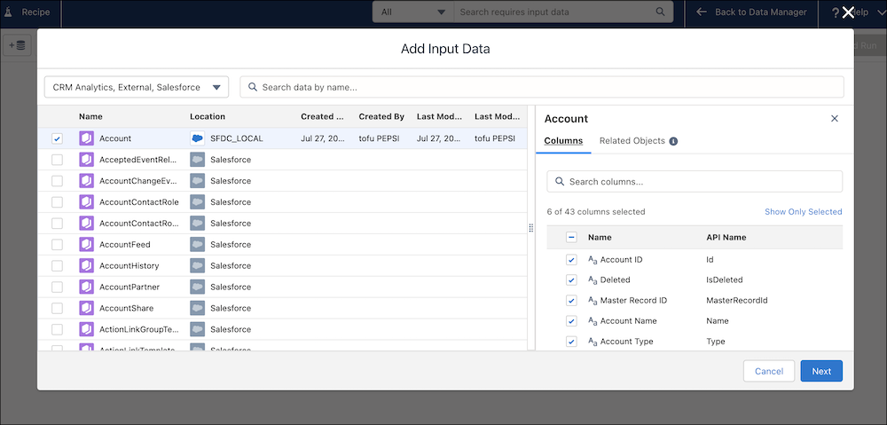Click the AccountFeed dataset icon

[x=86, y=245]
